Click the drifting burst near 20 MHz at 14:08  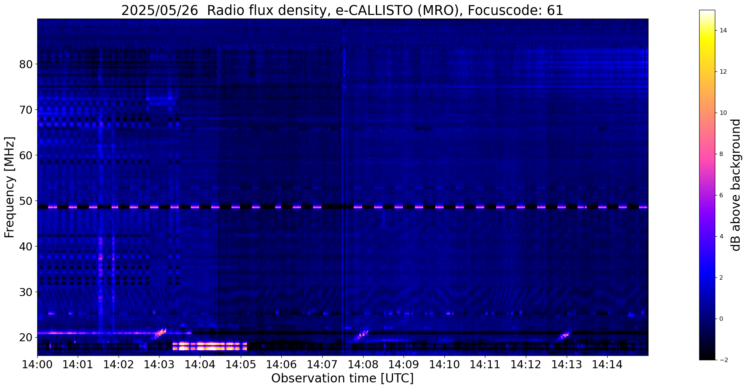361,335
